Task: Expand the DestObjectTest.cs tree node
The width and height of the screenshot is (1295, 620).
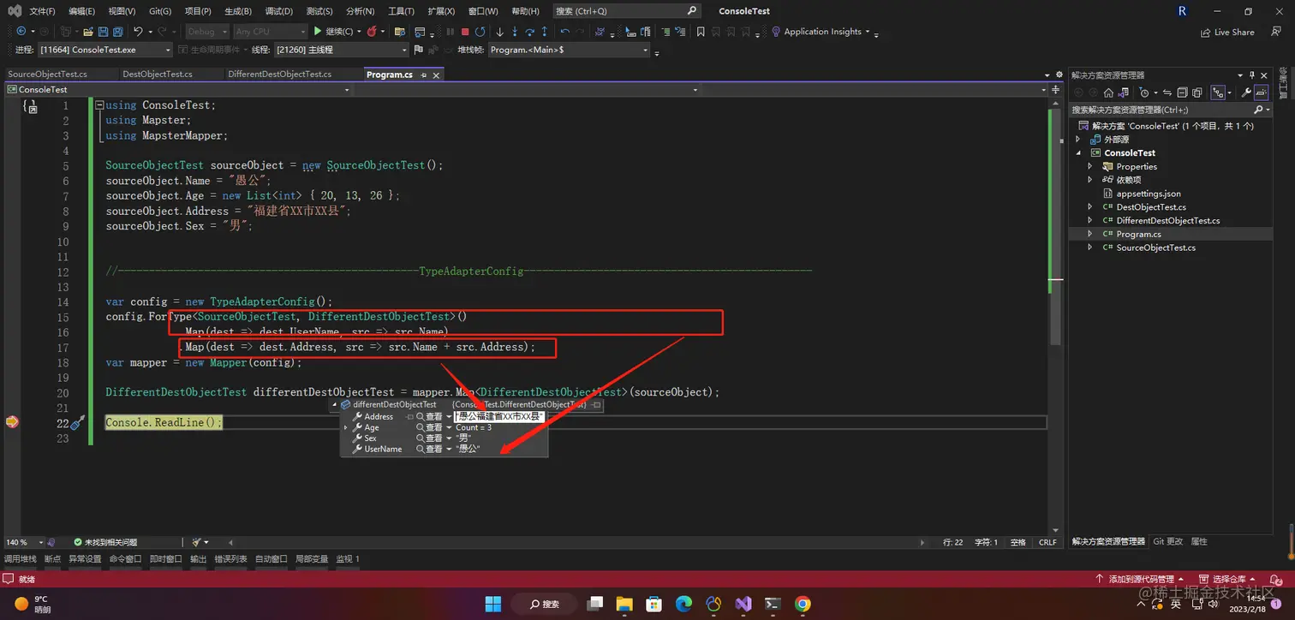Action: point(1090,206)
